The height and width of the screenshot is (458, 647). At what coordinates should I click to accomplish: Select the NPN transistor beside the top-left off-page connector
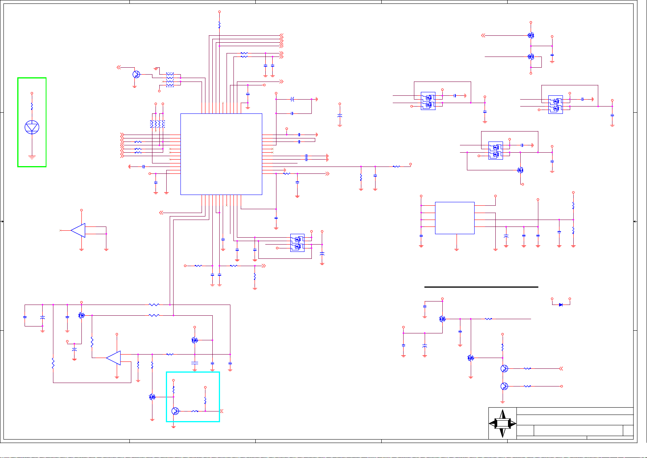tap(136, 74)
